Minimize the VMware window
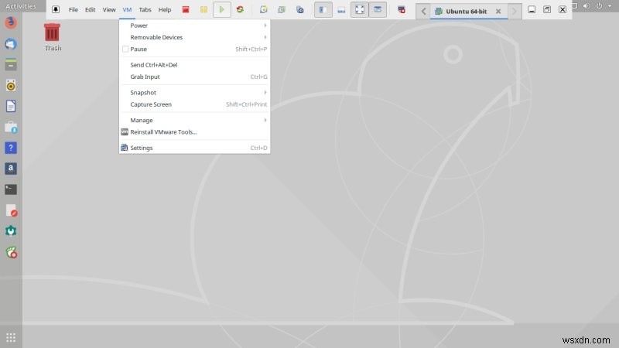619x348 pixels. pyautogui.click(x=532, y=9)
